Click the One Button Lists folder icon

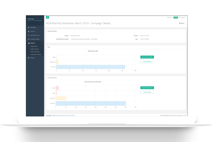coord(28,35)
